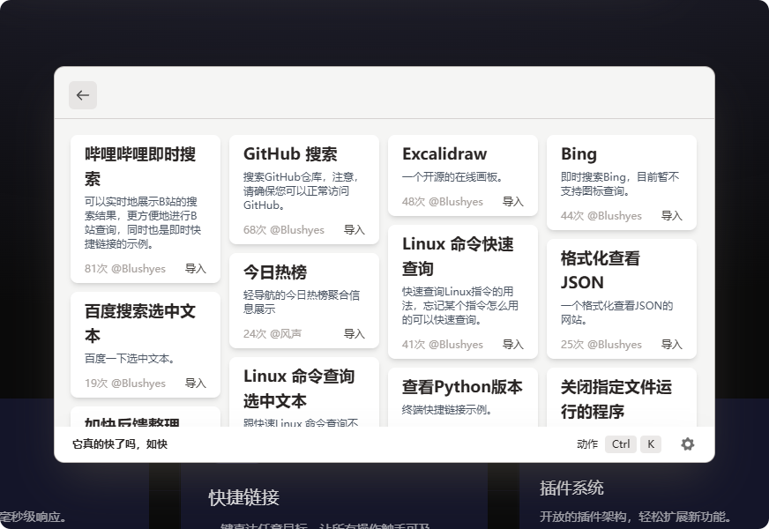Click the 44次 @Blushyes author text
The image size is (769, 529).
(x=601, y=216)
